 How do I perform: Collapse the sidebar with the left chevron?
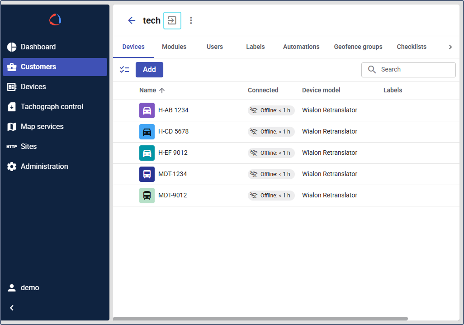[12, 308]
